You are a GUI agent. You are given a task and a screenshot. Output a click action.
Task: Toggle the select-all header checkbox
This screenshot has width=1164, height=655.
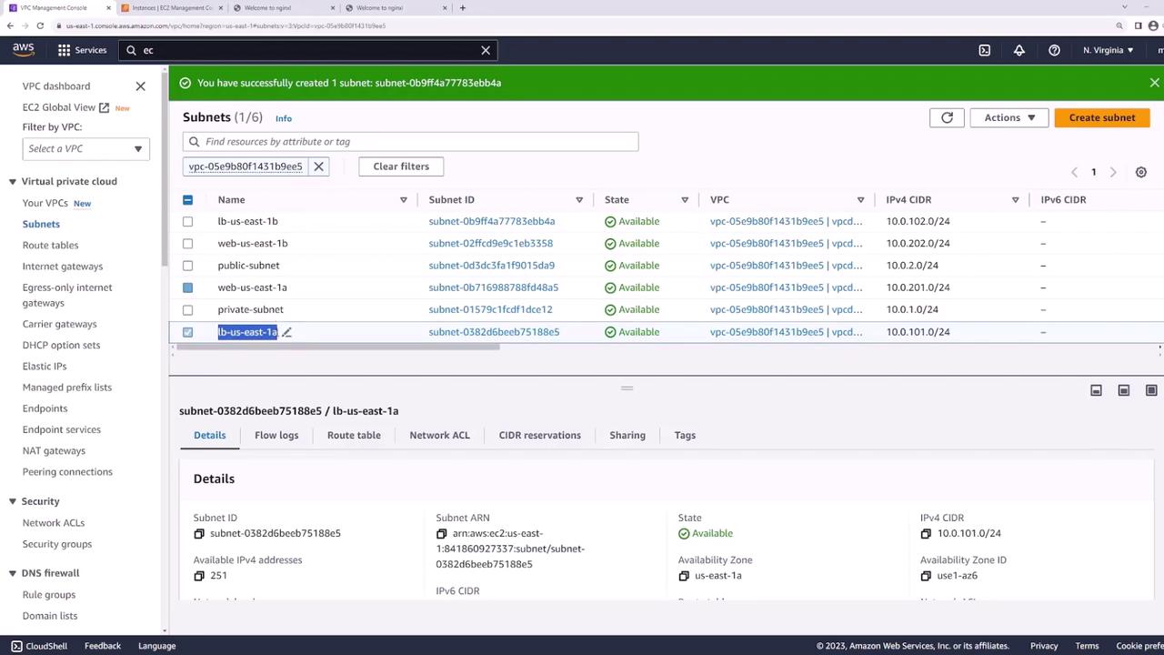click(x=187, y=200)
